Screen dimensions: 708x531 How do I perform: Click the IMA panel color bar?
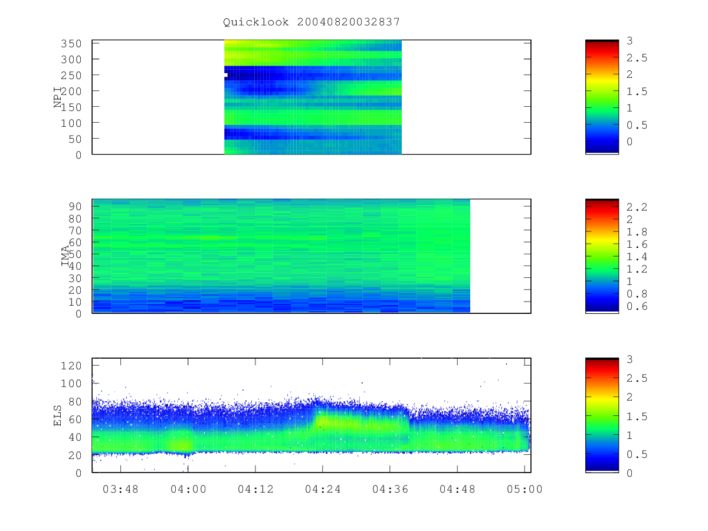602,256
